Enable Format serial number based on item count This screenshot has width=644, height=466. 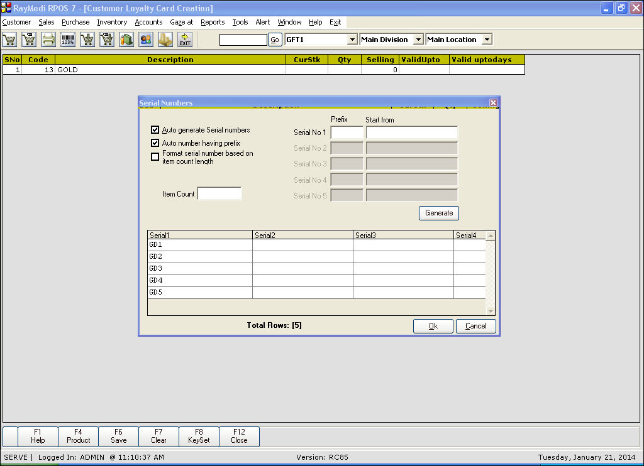coord(155,157)
